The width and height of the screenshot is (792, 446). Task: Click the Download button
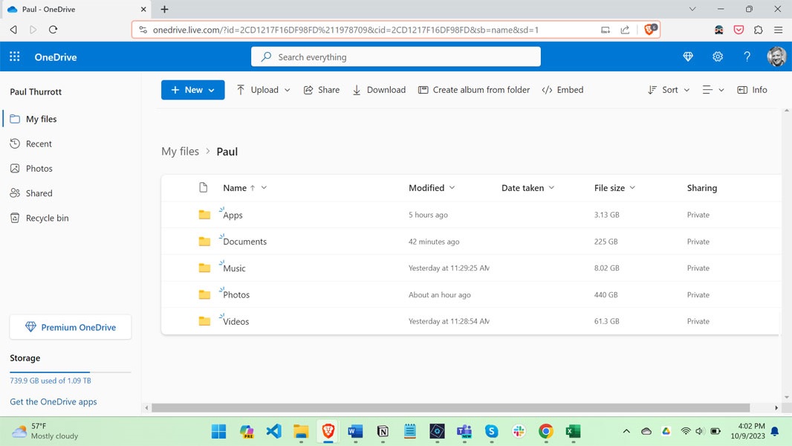[379, 89]
